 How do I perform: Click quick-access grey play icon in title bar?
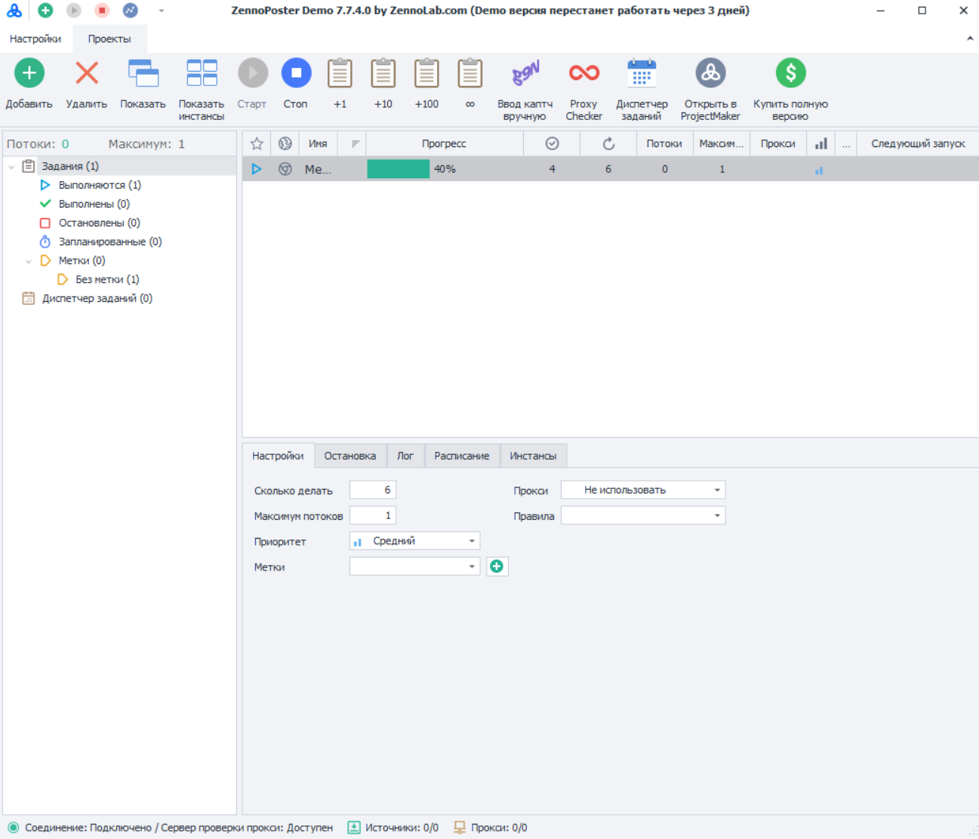pyautogui.click(x=74, y=11)
